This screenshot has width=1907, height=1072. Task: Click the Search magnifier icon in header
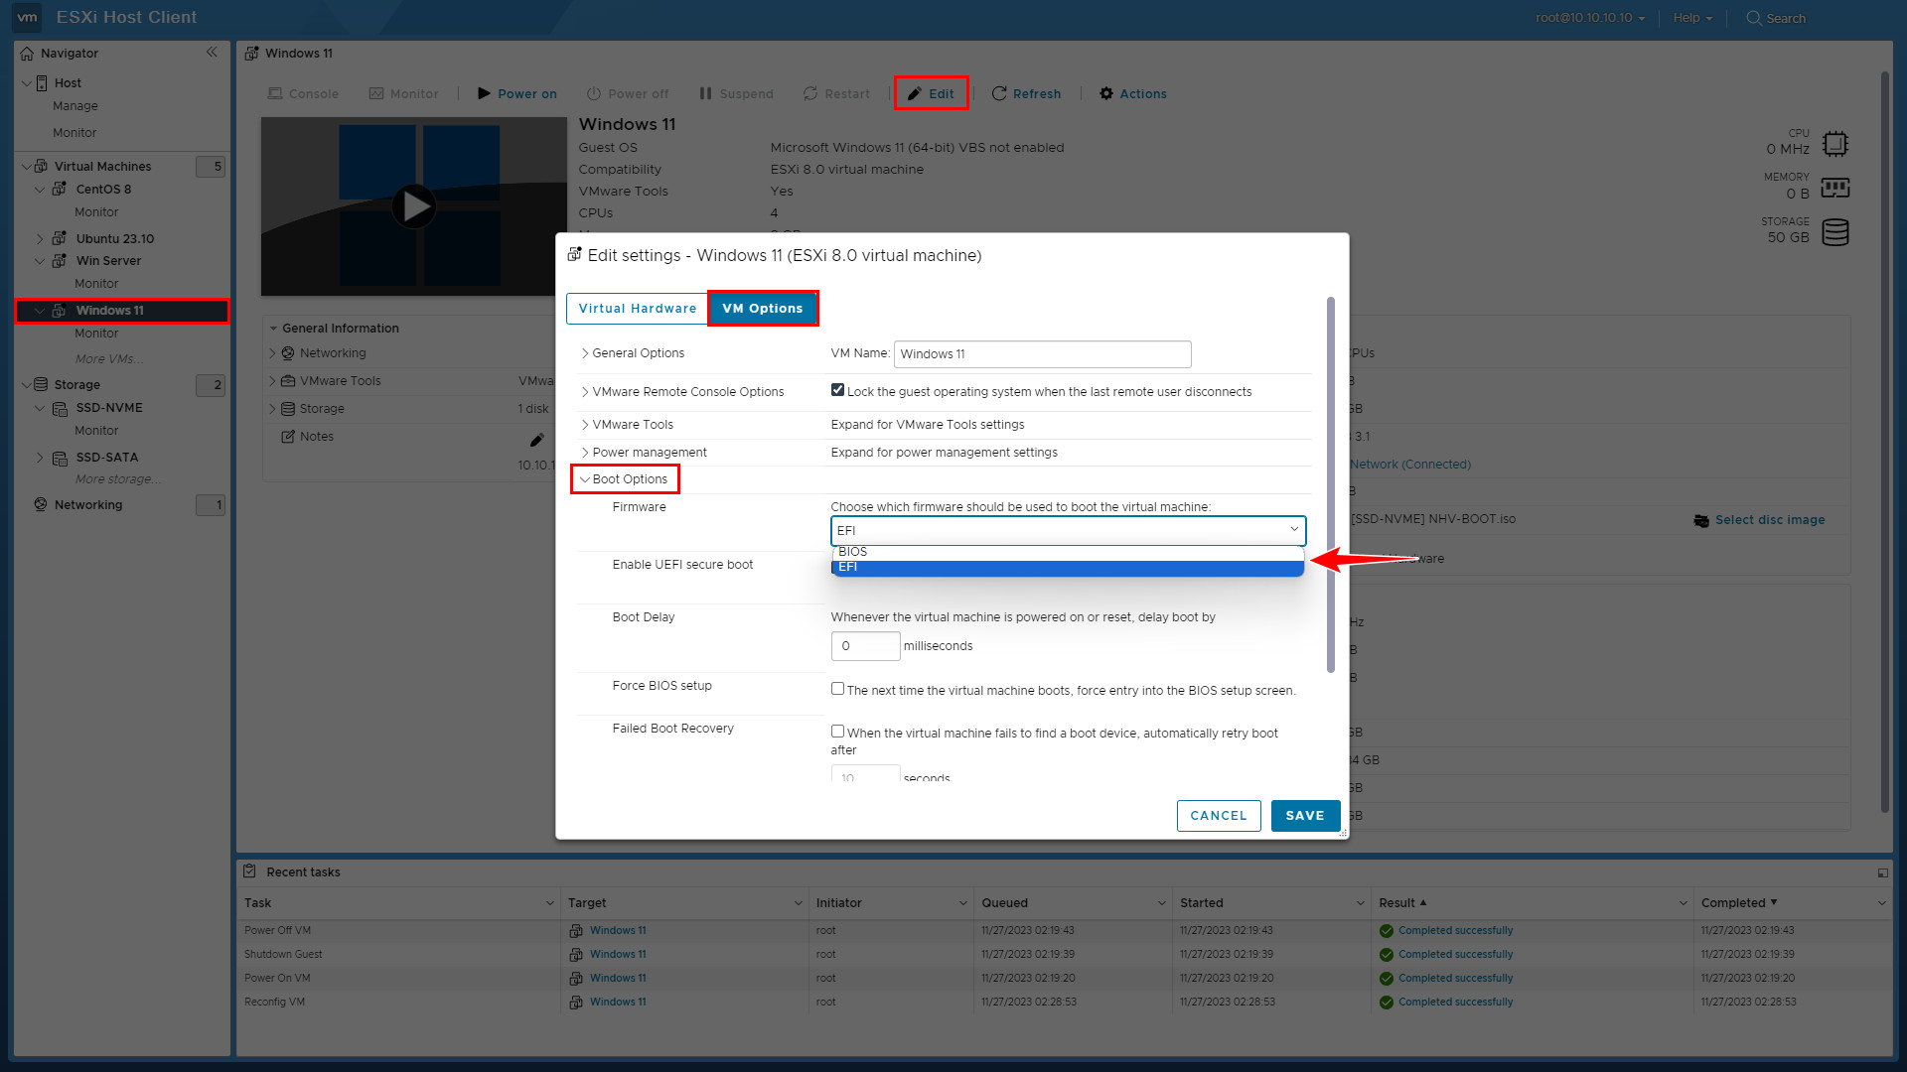1753,18
